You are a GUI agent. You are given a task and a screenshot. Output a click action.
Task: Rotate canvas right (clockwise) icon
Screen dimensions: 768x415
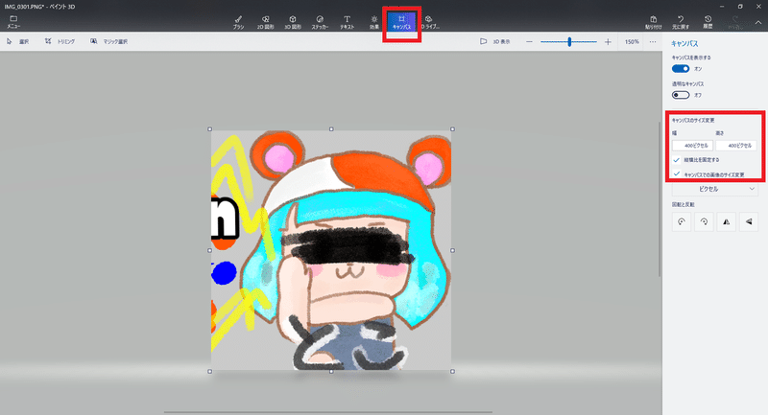704,221
